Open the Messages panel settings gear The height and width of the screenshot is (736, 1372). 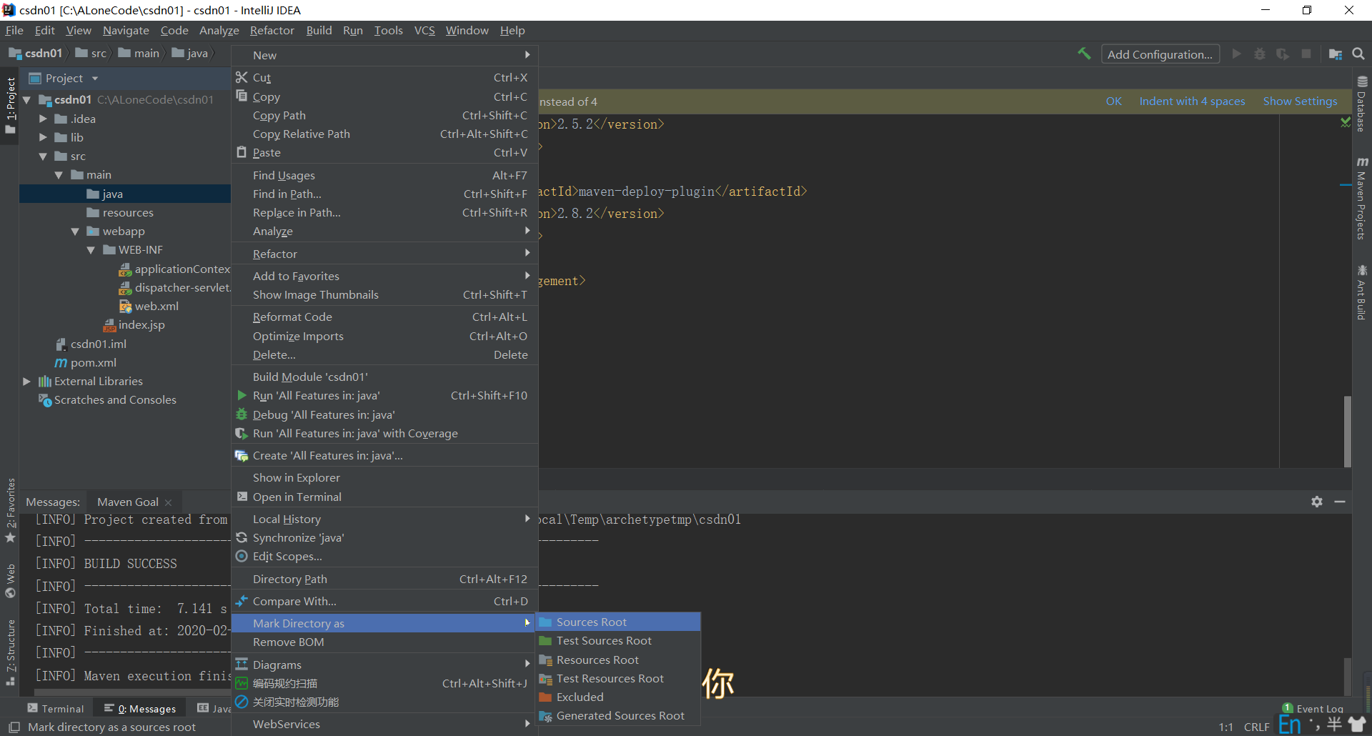[x=1317, y=502]
